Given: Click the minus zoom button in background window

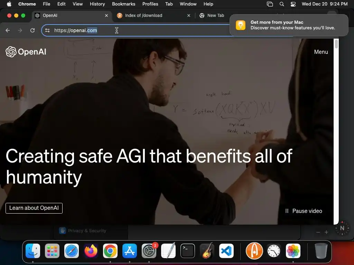Looking at the screenshot, I should click(x=318, y=232).
